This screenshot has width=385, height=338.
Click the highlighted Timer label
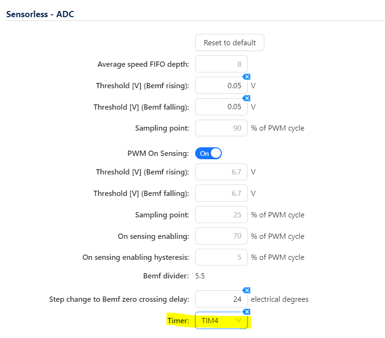[x=178, y=321]
